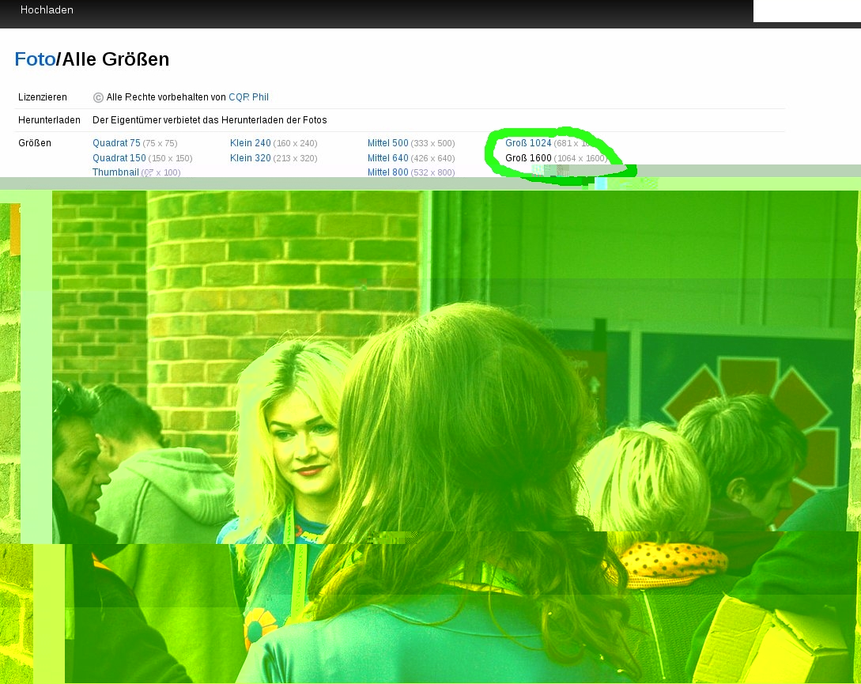The width and height of the screenshot is (861, 684).
Task: Select the Quadrat 150 size
Action: [x=119, y=158]
